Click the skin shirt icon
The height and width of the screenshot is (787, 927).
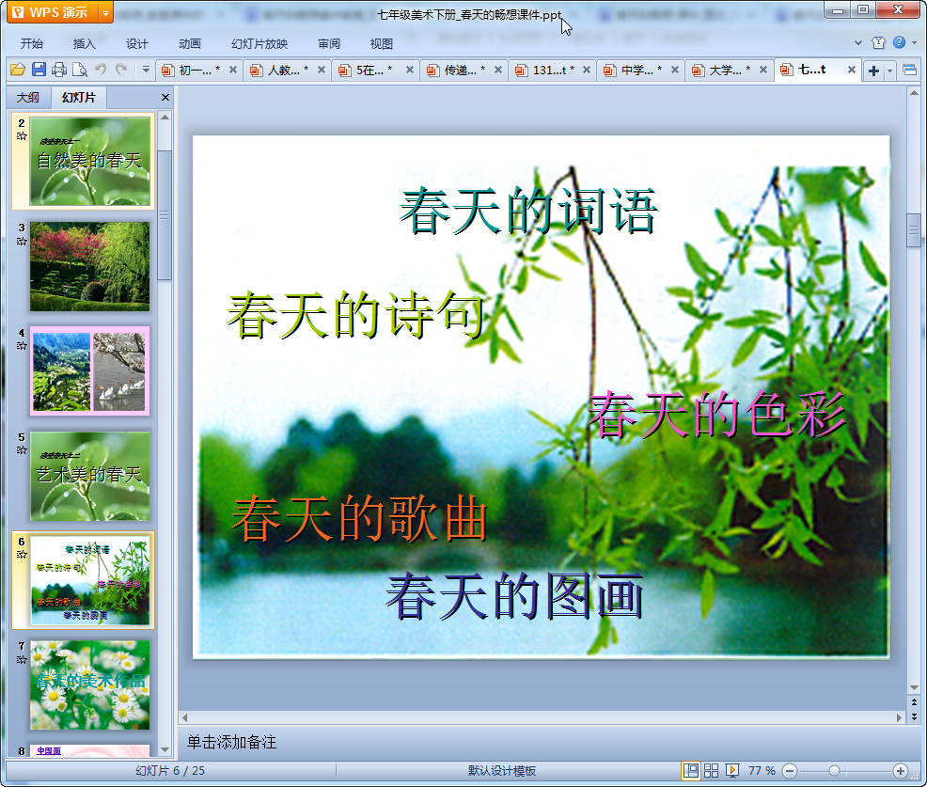878,42
